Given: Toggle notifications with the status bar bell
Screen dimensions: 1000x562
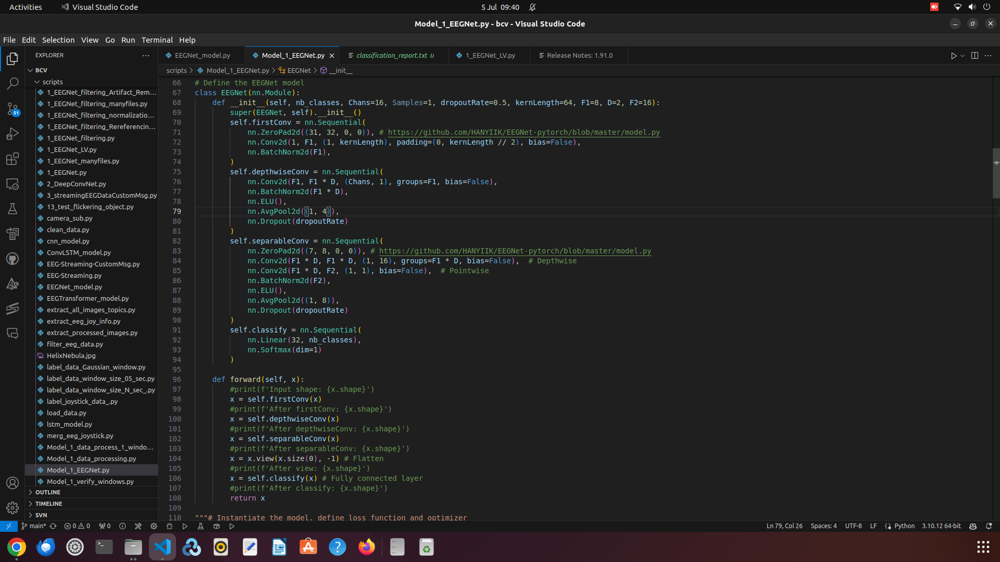Looking at the screenshot, I should pyautogui.click(x=989, y=526).
